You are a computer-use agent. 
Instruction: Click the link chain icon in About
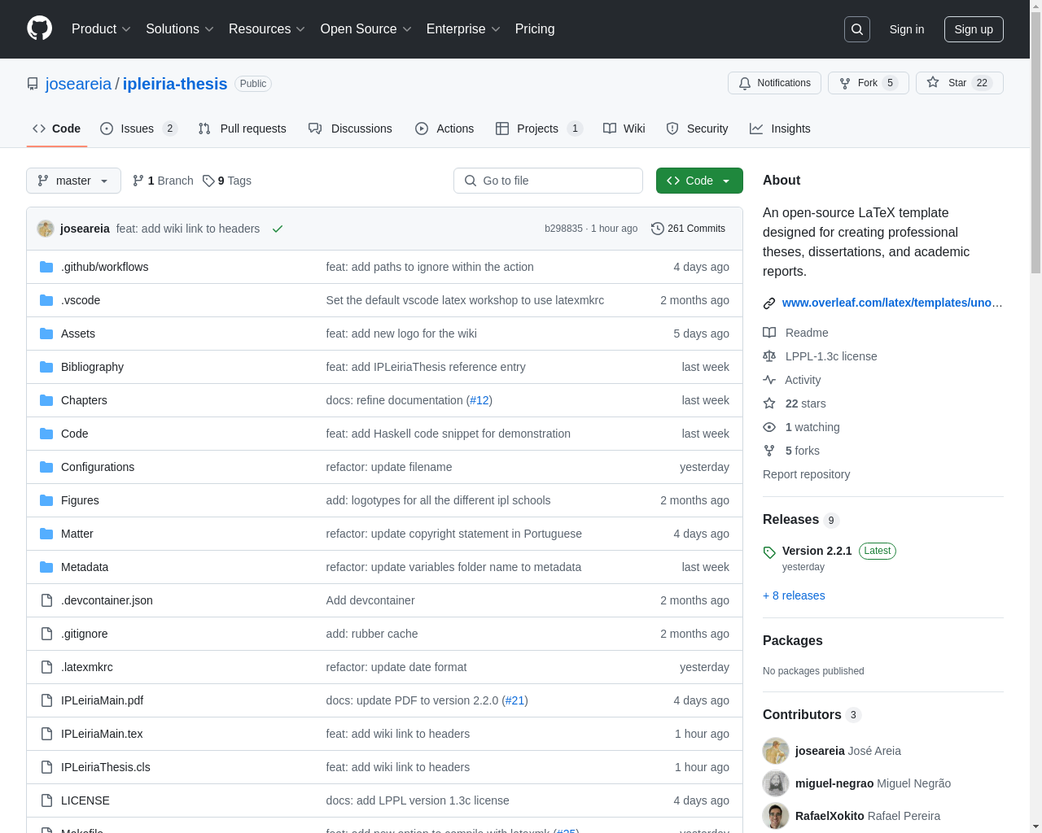[x=769, y=303]
